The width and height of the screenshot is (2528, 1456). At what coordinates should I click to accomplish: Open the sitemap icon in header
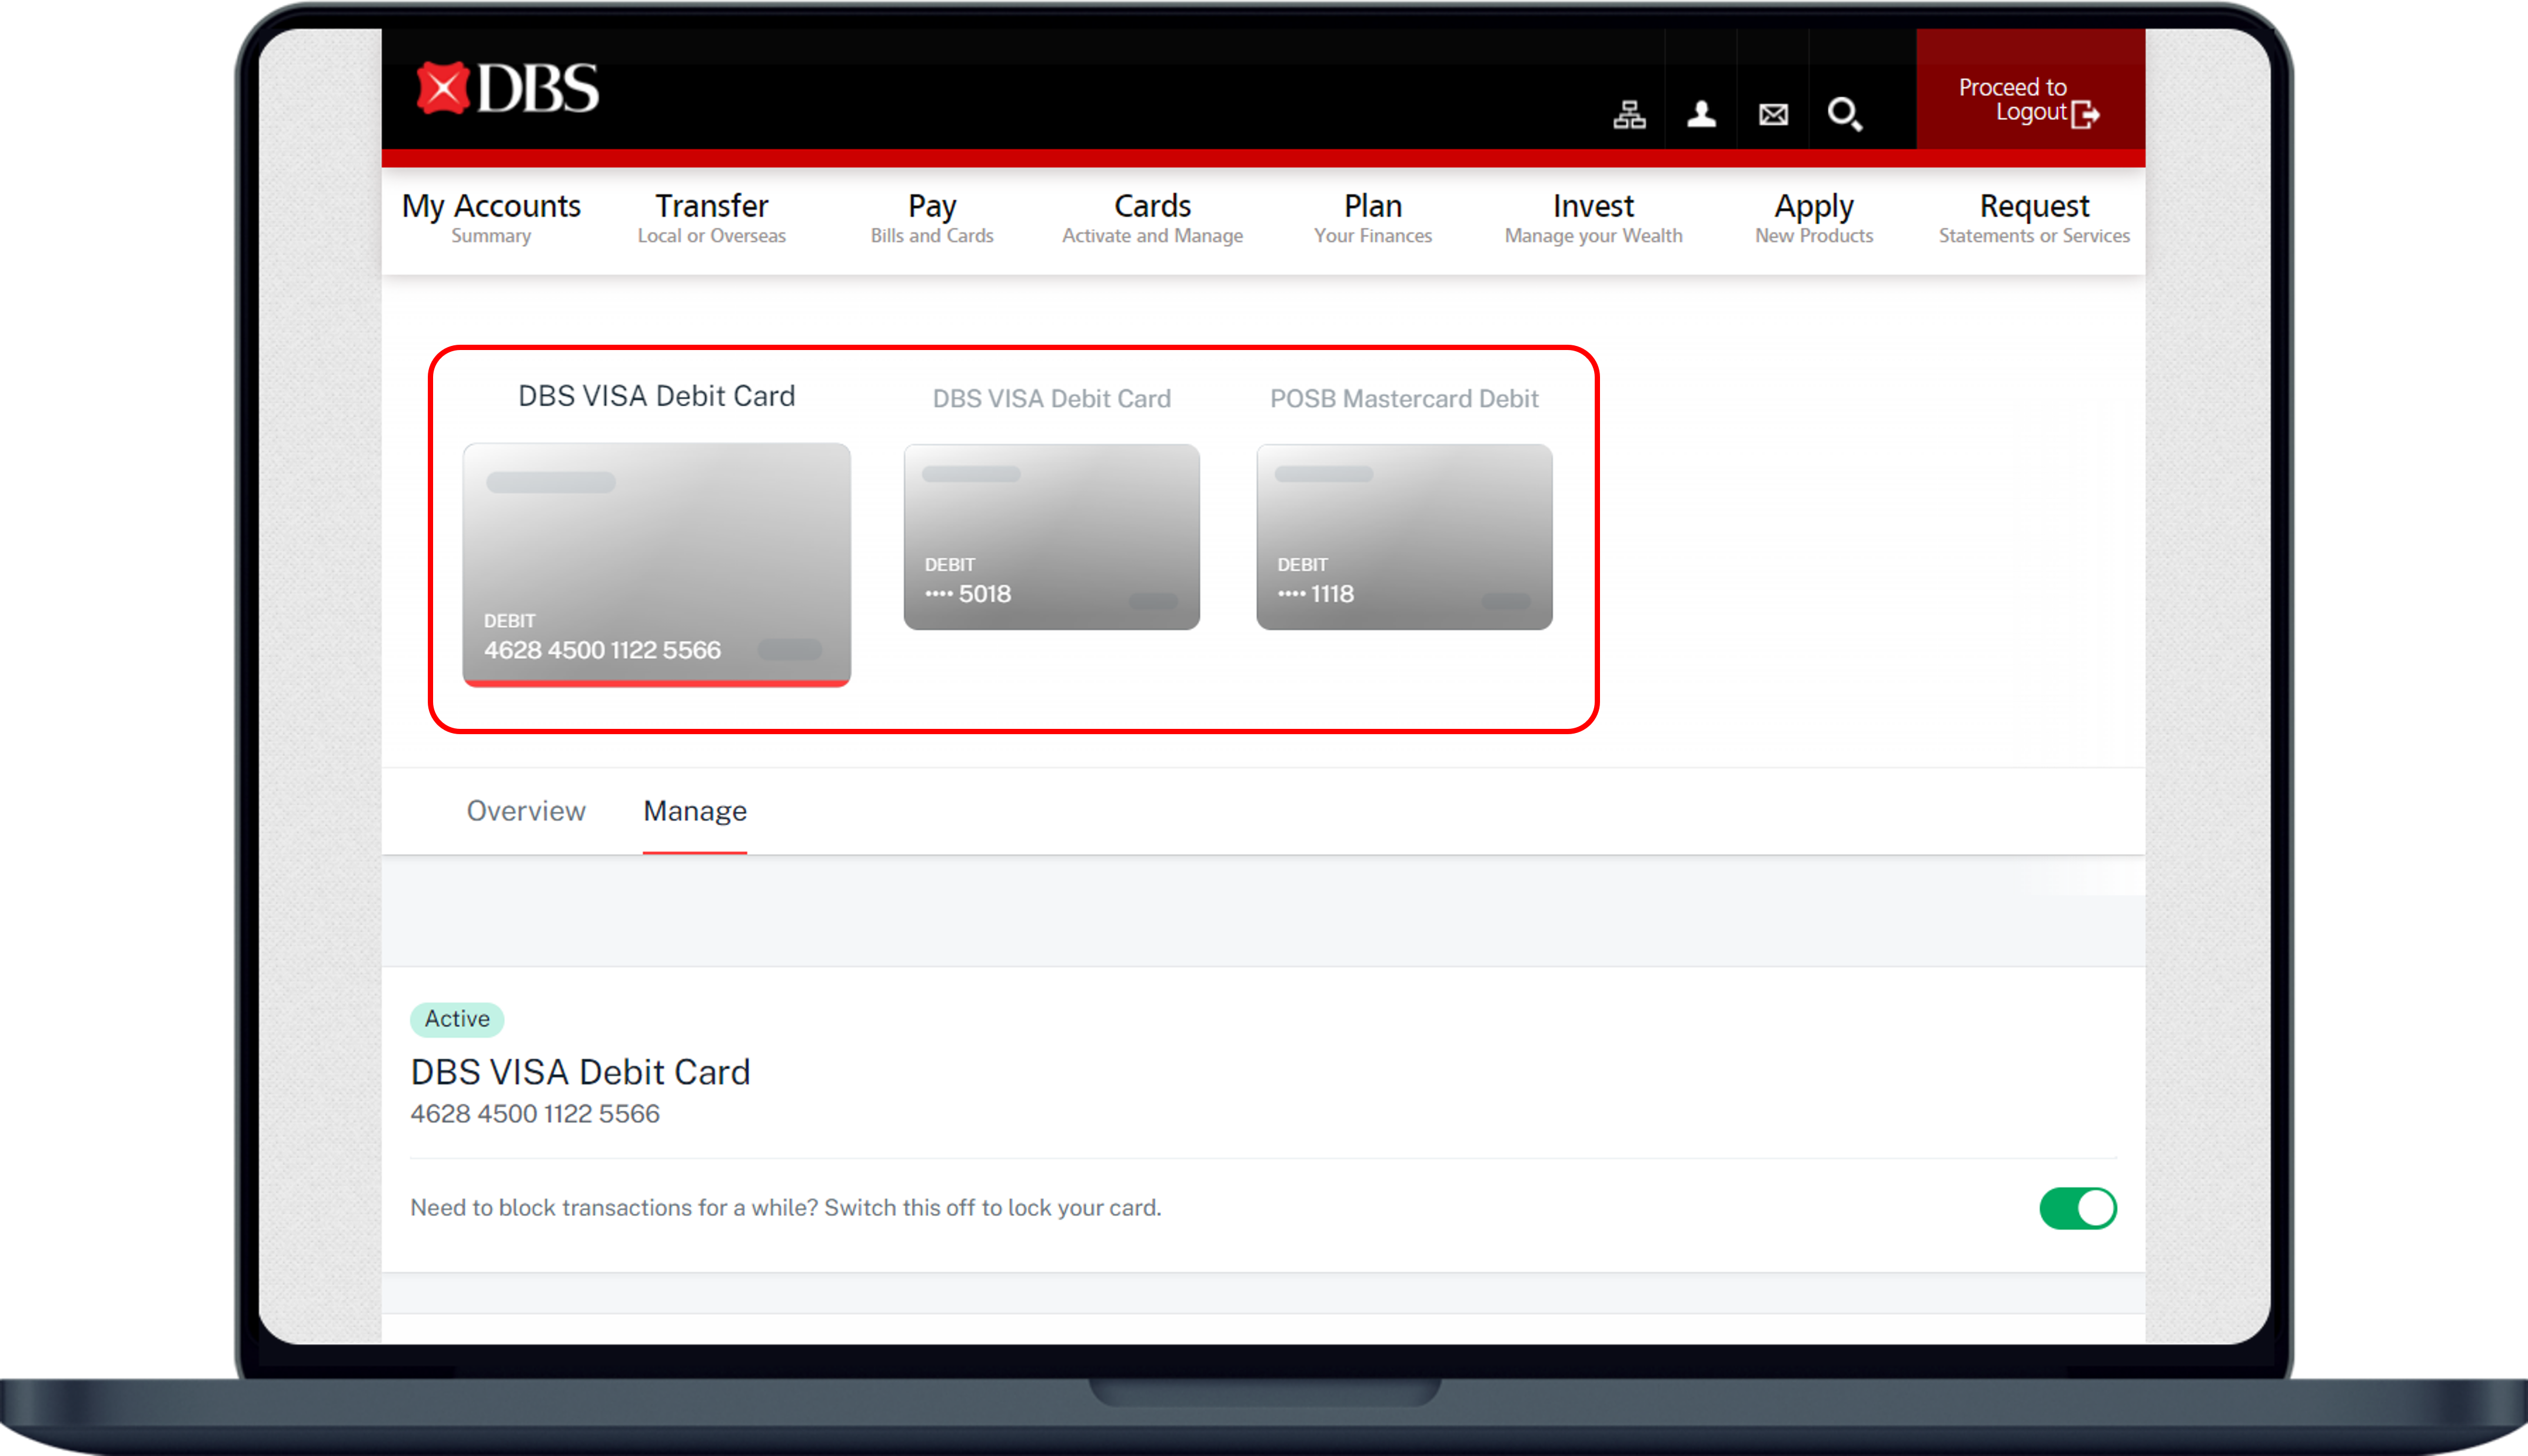[1629, 114]
